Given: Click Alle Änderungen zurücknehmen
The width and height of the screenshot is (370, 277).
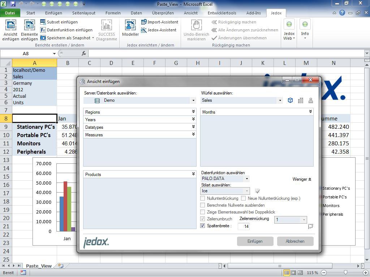Looking at the screenshot, I should click(x=245, y=30).
